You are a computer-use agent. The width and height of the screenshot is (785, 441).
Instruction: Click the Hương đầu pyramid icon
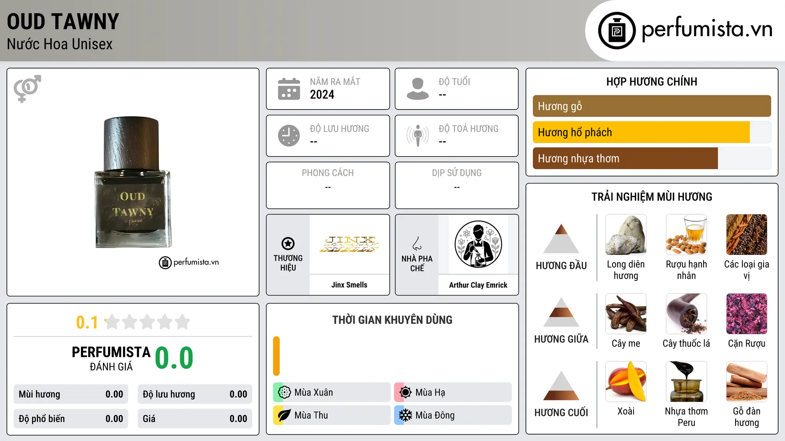pos(561,238)
